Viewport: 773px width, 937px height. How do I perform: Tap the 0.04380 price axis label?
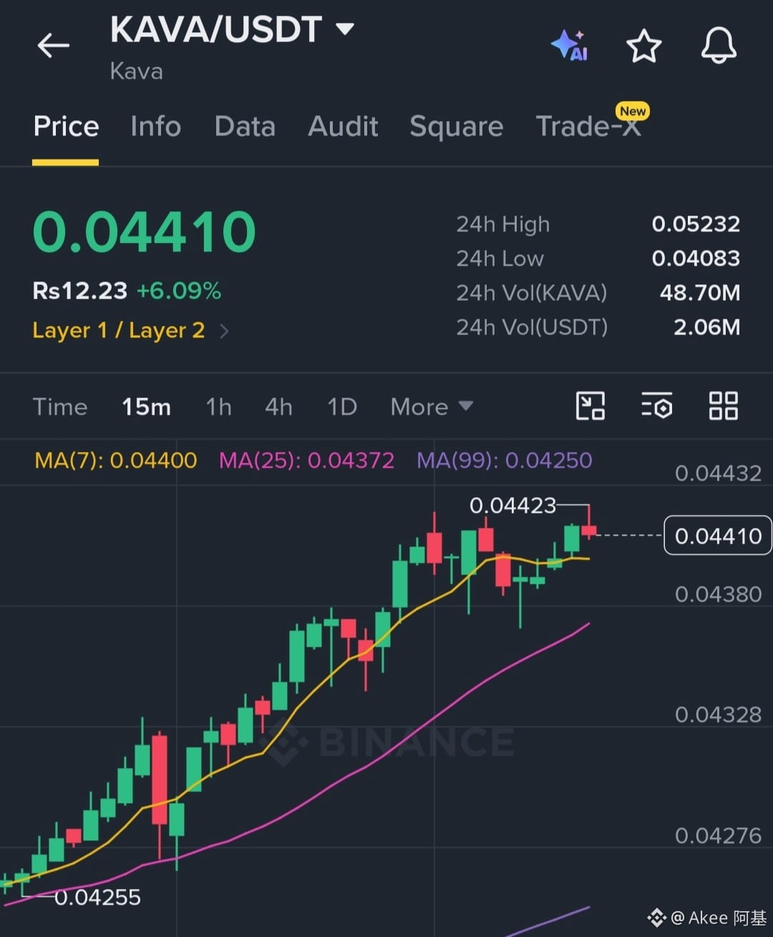click(719, 594)
